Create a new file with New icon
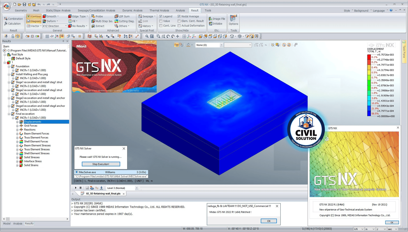This screenshot has width=408, height=232. pyautogui.click(x=15, y=4)
